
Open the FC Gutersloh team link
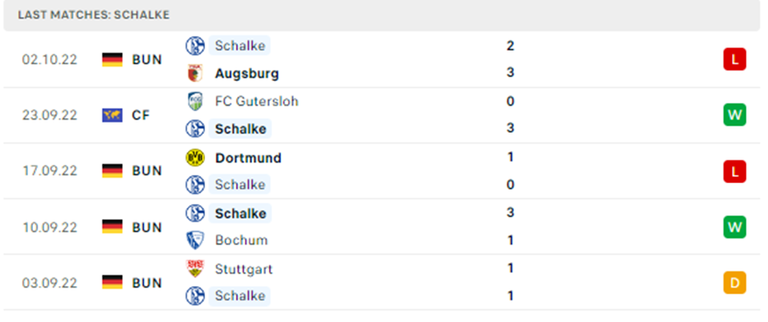257,101
